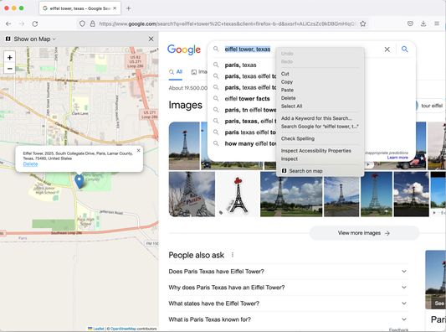Viewport: 446px width, 332px height.
Task: Select Add a Keyword for this Search
Action: 320,118
